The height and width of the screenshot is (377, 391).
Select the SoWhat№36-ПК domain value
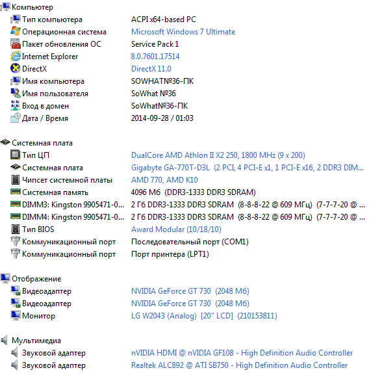pyautogui.click(x=159, y=106)
